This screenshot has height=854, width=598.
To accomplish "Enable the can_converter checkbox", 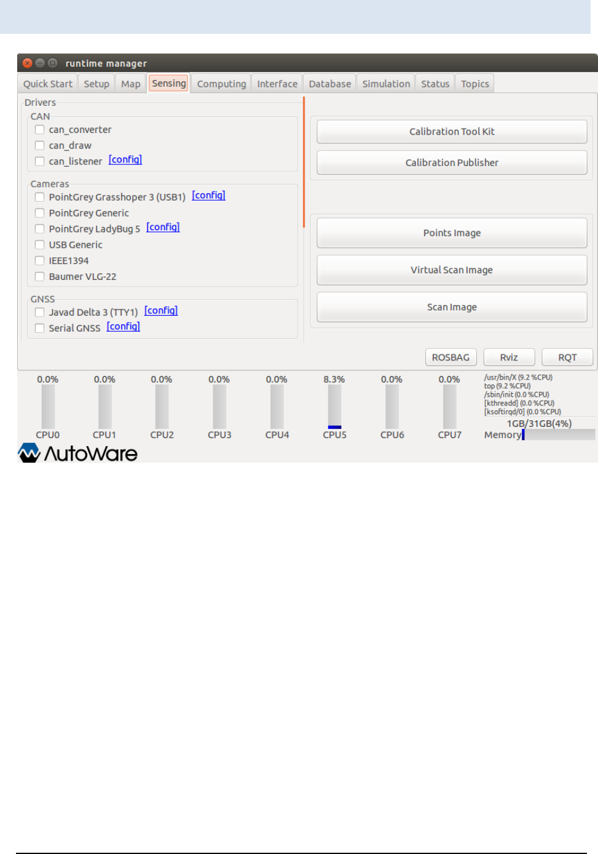I will pos(39,130).
